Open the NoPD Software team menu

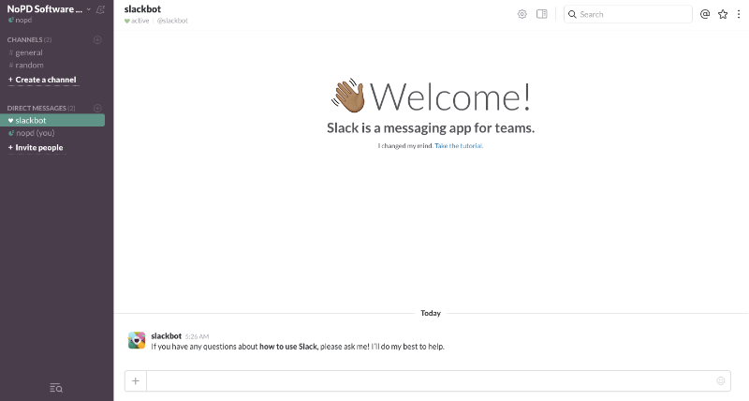click(x=49, y=9)
